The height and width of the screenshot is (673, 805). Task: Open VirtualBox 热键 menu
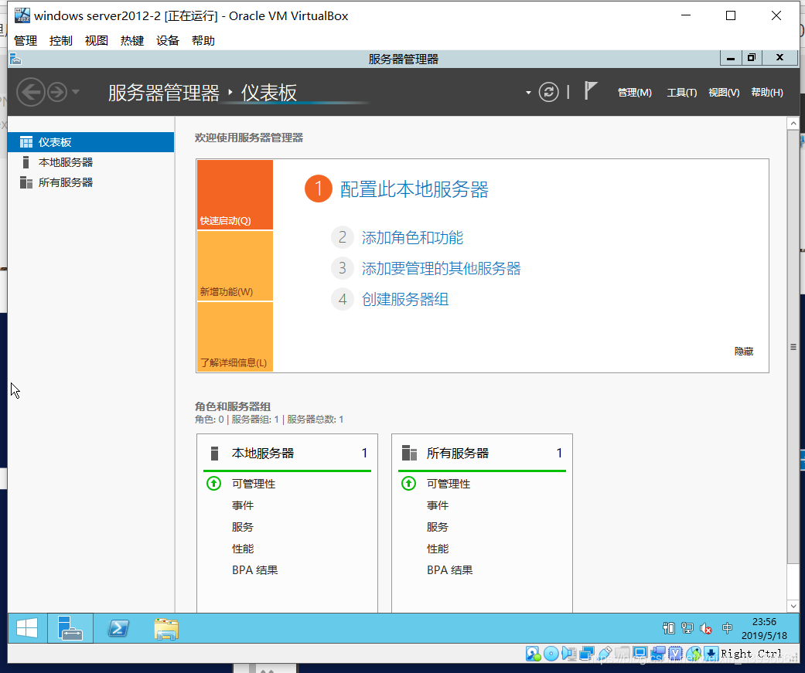(x=132, y=40)
